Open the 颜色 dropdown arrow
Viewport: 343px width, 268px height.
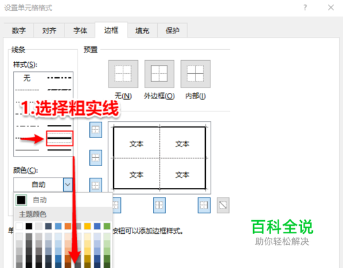[68, 185]
